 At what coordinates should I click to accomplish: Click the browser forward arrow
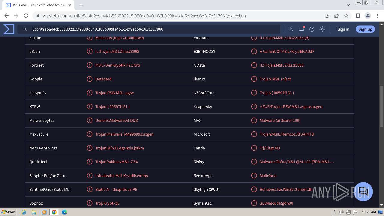pos(16,16)
